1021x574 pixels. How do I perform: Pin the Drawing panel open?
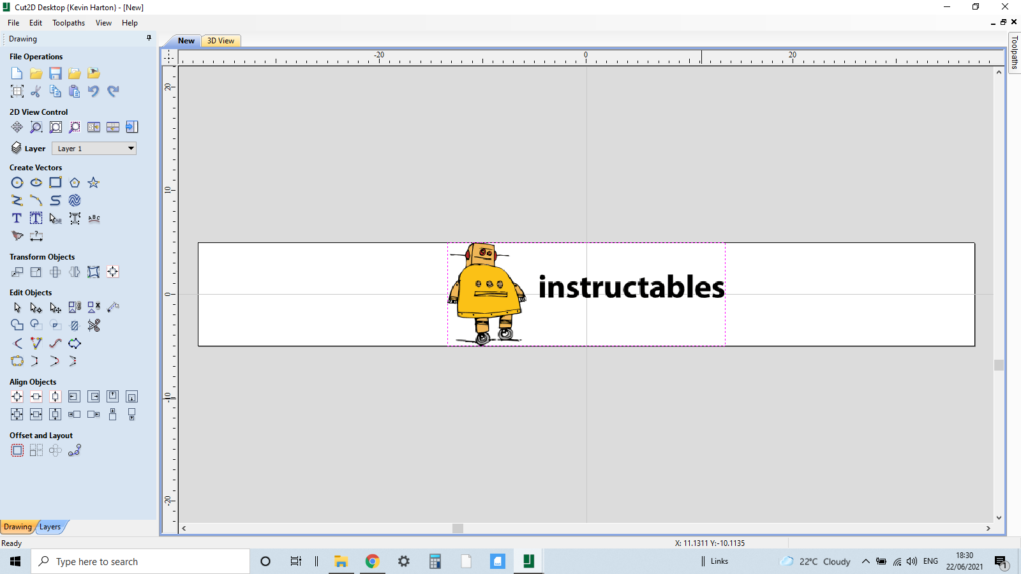pyautogui.click(x=149, y=38)
